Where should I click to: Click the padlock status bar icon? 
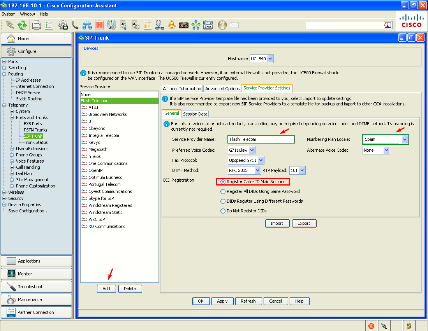point(409,326)
